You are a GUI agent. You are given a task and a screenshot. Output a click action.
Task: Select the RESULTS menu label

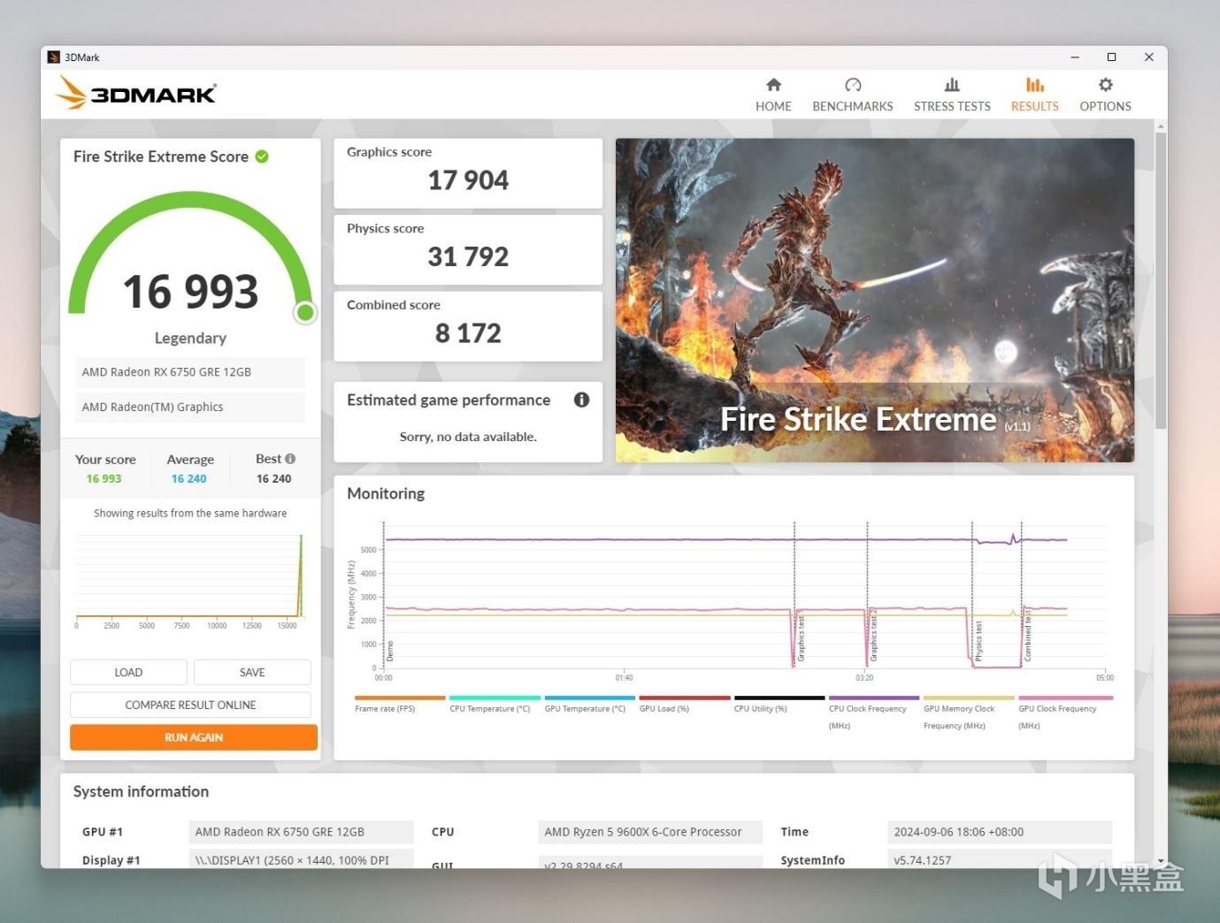[1034, 106]
